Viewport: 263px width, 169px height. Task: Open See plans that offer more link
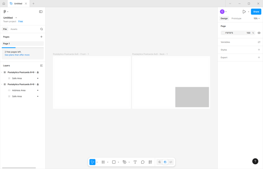pyautogui.click(x=17, y=55)
